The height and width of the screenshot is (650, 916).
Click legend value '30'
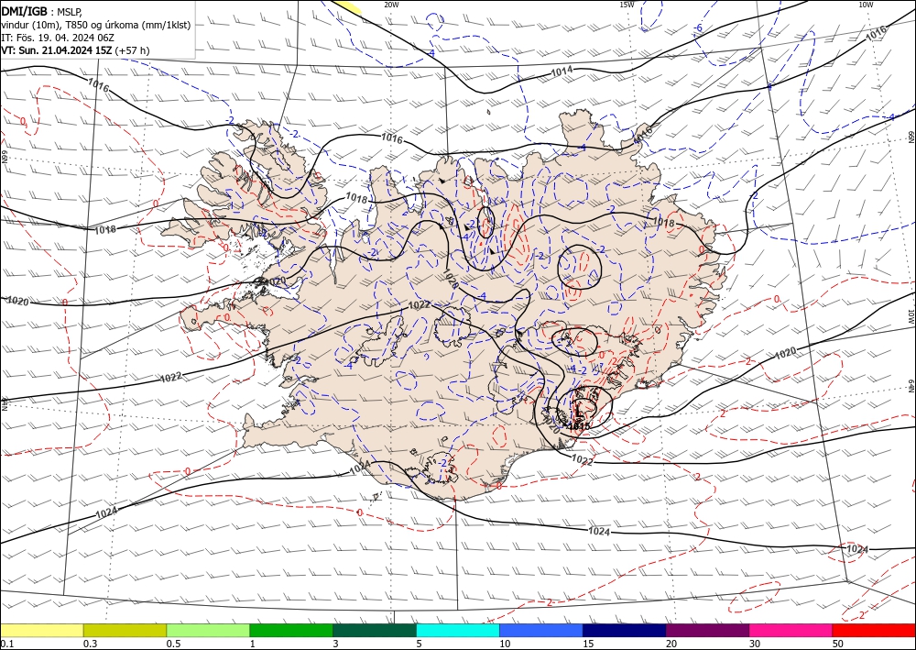coord(755,644)
